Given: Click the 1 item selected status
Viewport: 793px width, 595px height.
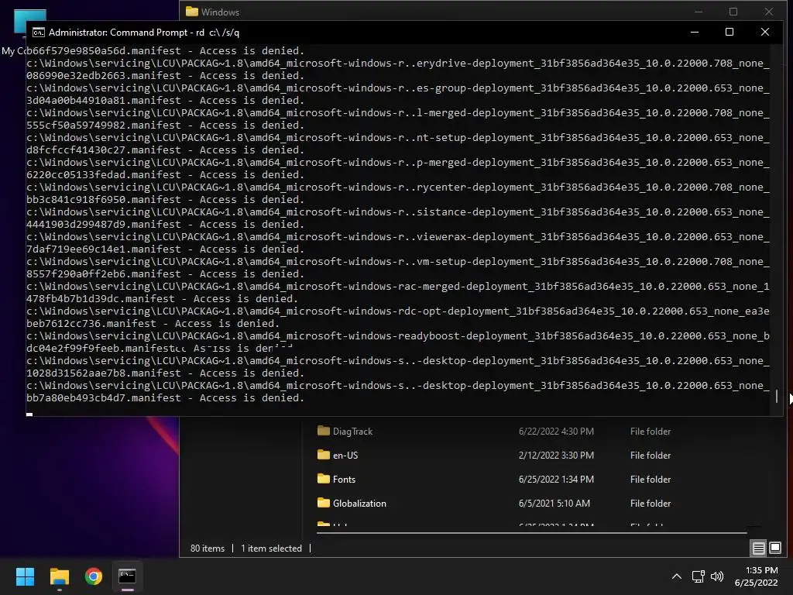Looking at the screenshot, I should pos(271,549).
